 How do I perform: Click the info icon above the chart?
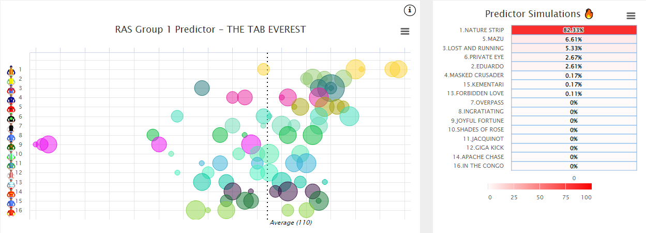(x=409, y=10)
